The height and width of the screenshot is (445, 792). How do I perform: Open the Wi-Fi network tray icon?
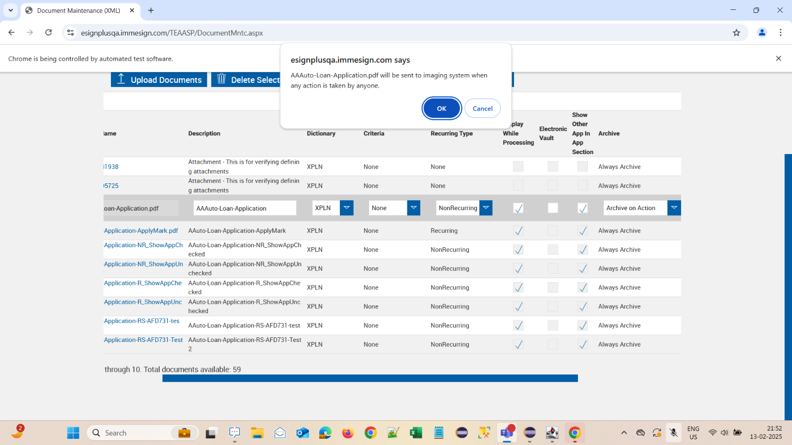[x=713, y=433]
